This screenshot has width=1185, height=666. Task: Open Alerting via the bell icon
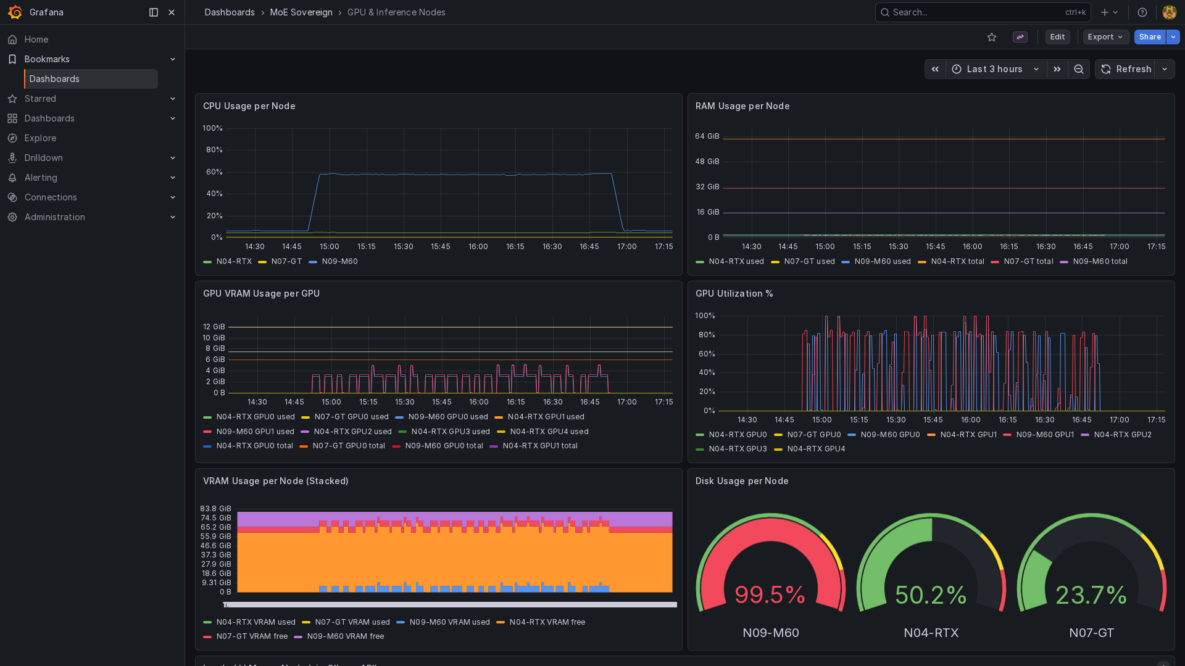point(41,178)
